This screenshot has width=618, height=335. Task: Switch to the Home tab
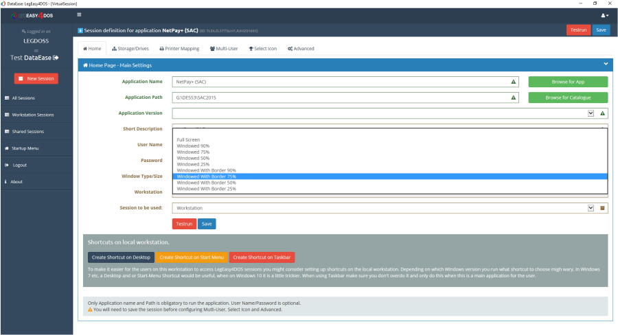[92, 49]
